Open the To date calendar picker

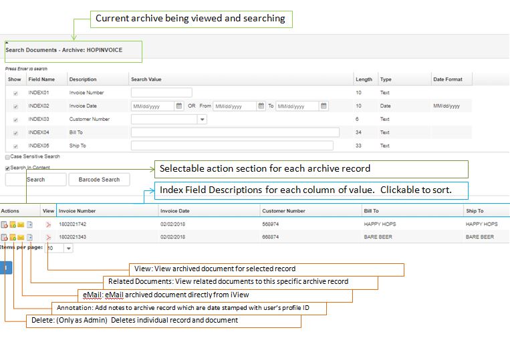coord(323,106)
